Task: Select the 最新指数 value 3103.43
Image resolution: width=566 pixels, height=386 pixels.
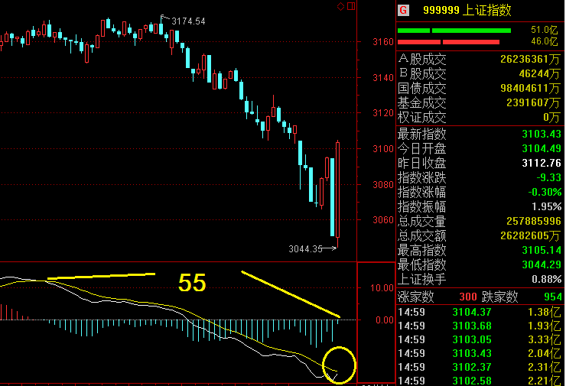Action: click(x=542, y=135)
